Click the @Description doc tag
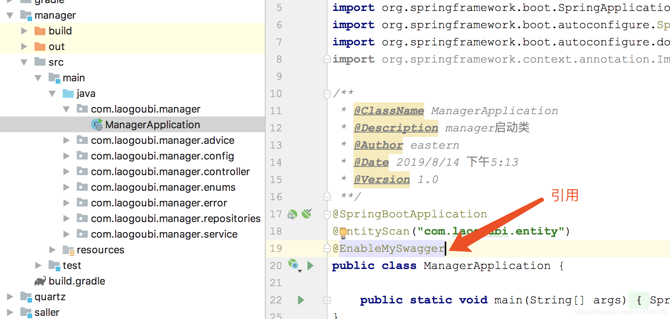 (396, 128)
